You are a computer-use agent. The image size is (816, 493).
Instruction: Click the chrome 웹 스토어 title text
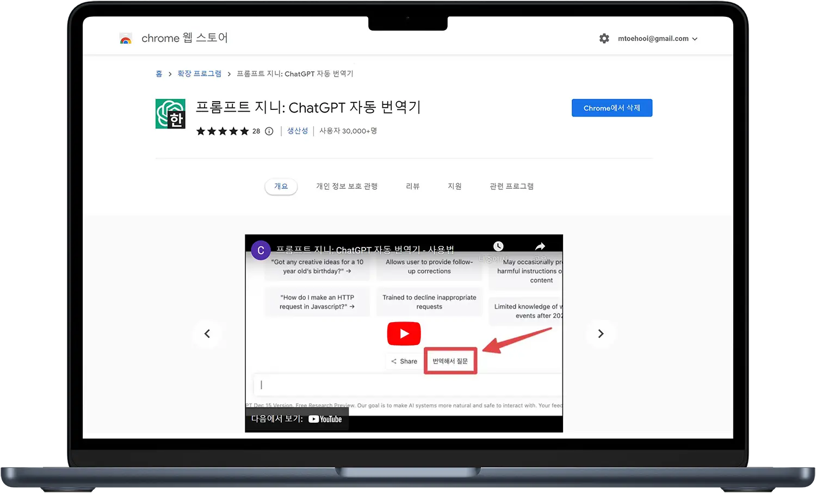pos(184,38)
